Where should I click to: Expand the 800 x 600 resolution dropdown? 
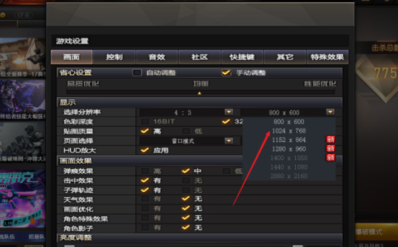click(330, 112)
